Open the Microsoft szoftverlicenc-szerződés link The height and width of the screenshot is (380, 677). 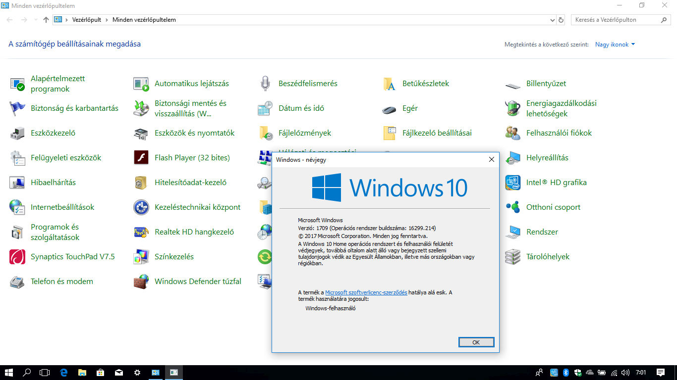click(366, 292)
